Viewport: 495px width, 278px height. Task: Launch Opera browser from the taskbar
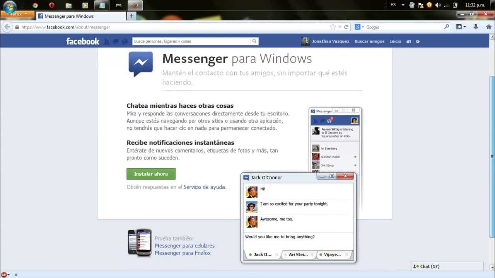[52, 5]
